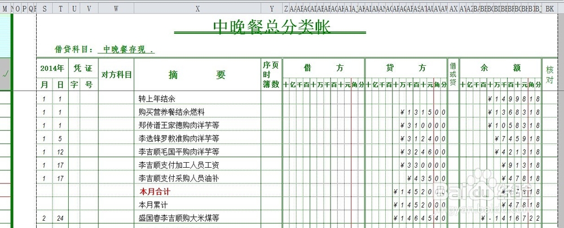Click the 中晚餐总分类帐 title cell
This screenshot has width=564, height=228.
click(272, 27)
